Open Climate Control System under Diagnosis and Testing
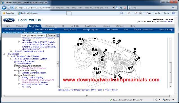179x103 pixels. click(x=34, y=73)
